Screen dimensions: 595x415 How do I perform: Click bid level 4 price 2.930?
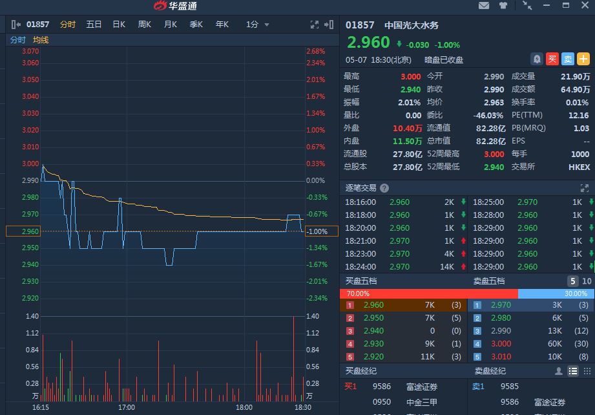[373, 344]
